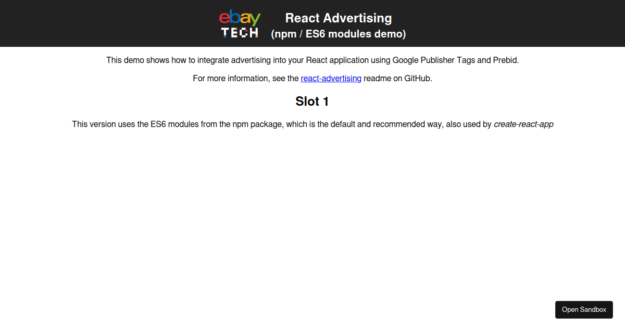Select the 'Slot 1' heading
This screenshot has width=625, height=328.
pyautogui.click(x=312, y=102)
